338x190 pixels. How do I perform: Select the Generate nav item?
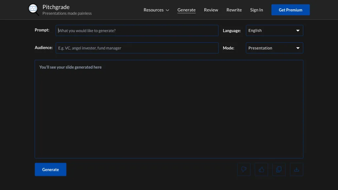tap(186, 10)
